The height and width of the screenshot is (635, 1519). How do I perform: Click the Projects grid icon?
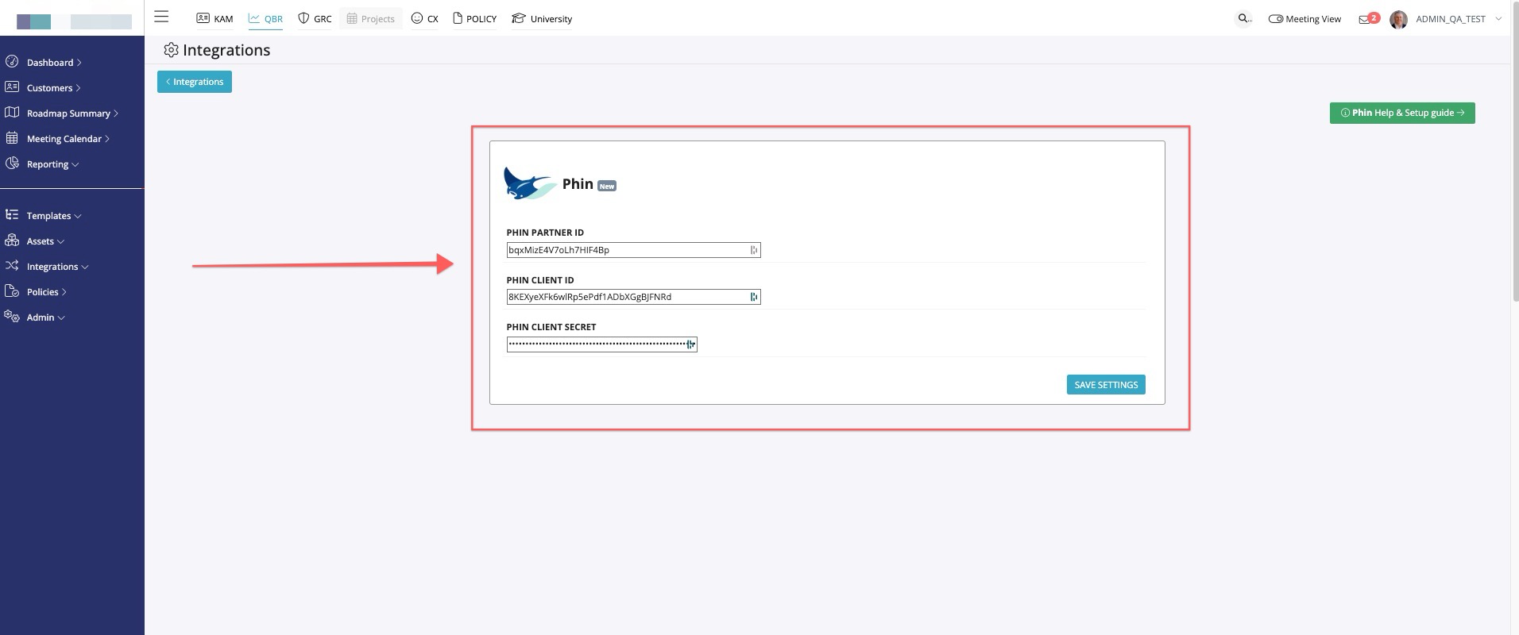pyautogui.click(x=352, y=18)
